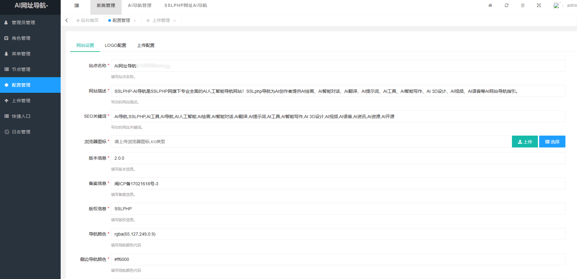The image size is (577, 279).
Task: Open the AI导航管理 top menu
Action: click(x=140, y=5)
